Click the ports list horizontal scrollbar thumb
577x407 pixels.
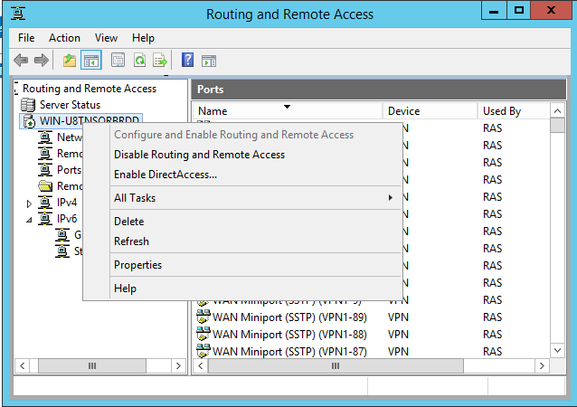pos(336,365)
